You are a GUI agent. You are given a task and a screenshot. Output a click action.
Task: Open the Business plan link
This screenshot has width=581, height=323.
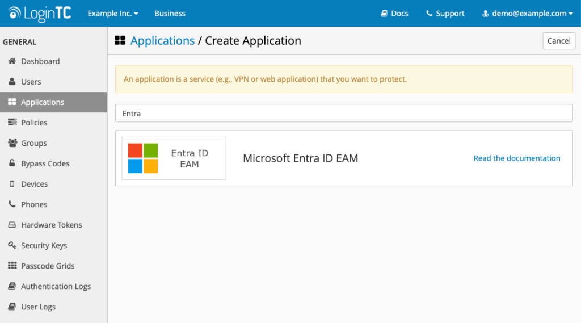coord(170,14)
